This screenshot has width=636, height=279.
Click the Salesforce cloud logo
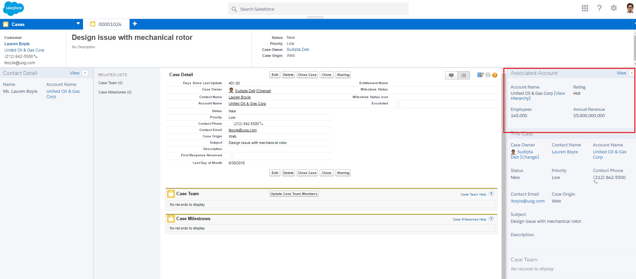[14, 8]
